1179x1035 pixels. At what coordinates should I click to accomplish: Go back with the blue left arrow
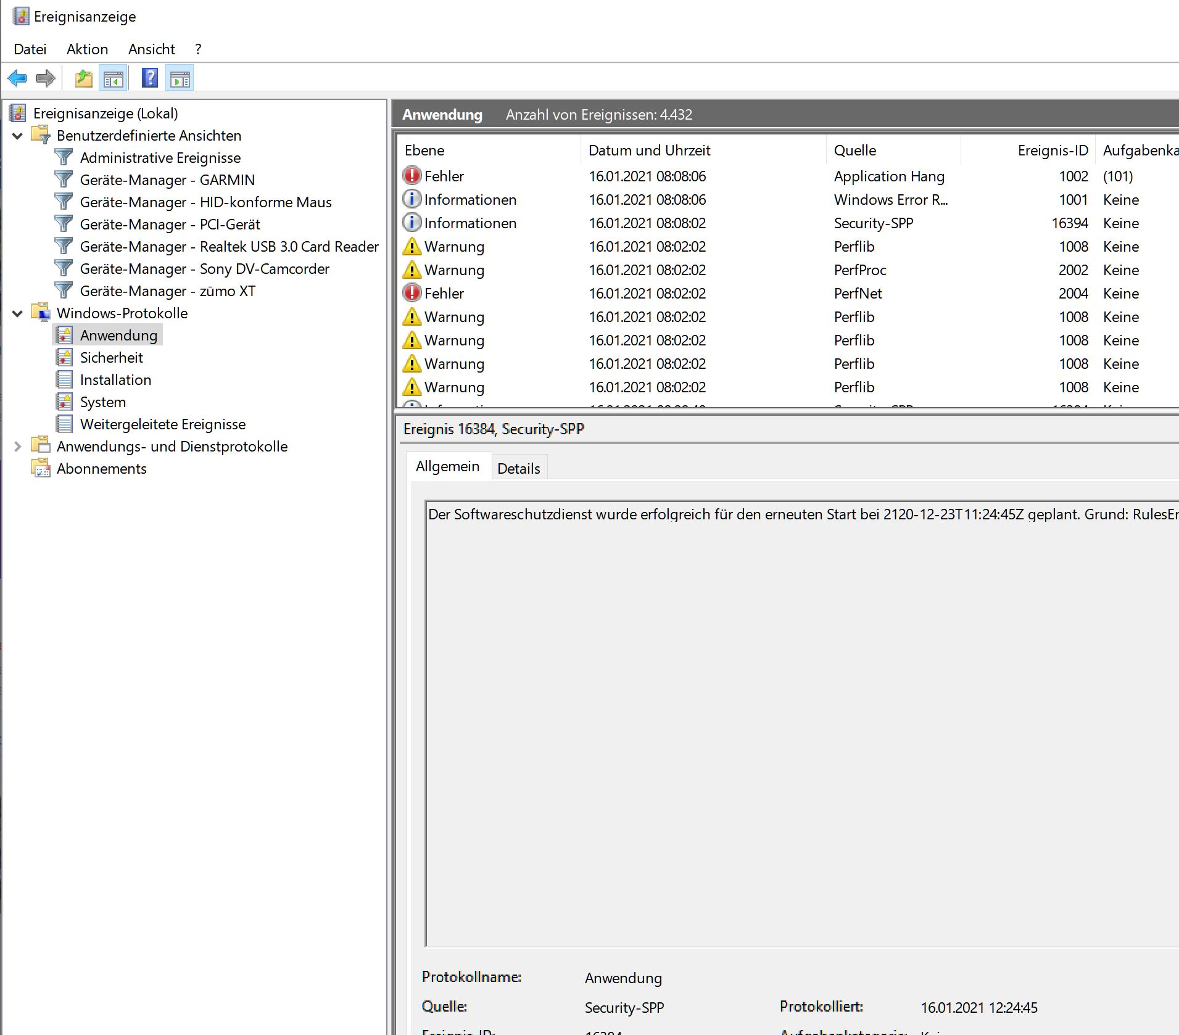point(17,78)
